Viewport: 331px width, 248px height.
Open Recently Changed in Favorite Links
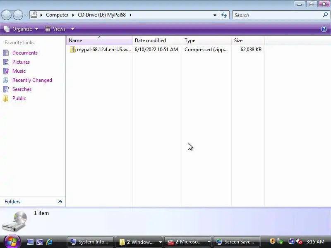pos(32,80)
